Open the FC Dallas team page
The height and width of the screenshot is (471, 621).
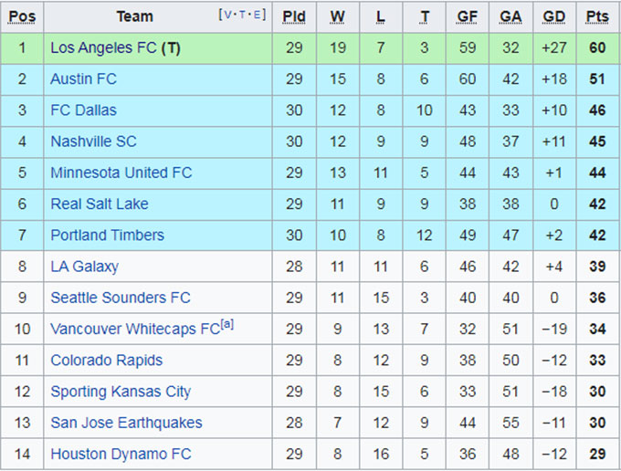[x=83, y=110]
